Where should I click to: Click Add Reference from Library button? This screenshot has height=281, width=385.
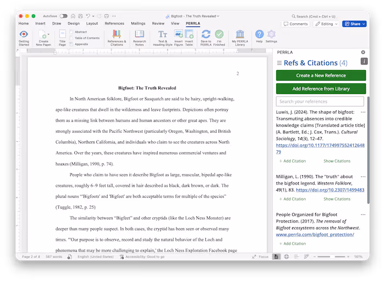[x=321, y=89]
